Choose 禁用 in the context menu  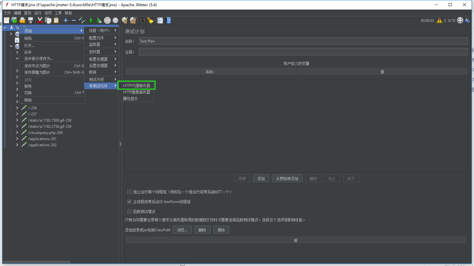click(52, 86)
